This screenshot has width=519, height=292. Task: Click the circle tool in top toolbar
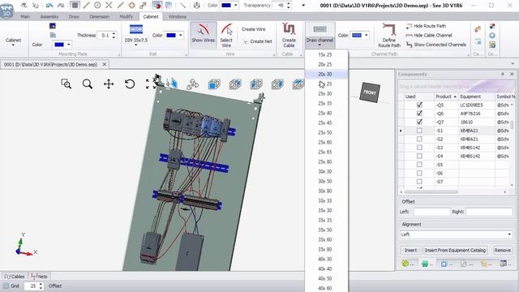click(97, 6)
